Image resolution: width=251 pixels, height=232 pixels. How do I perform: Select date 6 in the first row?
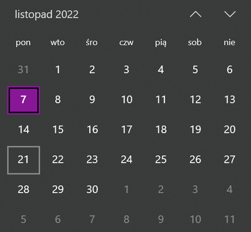[x=230, y=69]
